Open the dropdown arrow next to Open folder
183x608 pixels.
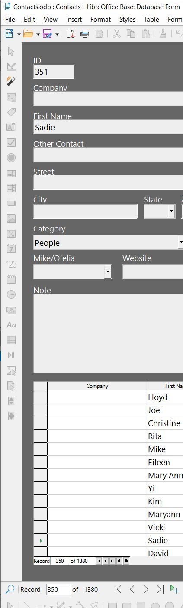point(38,34)
